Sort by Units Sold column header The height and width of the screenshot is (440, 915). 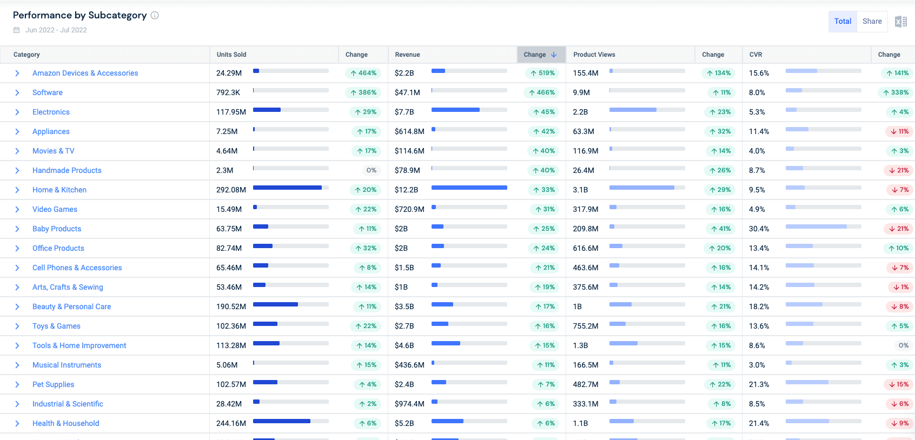coord(231,55)
